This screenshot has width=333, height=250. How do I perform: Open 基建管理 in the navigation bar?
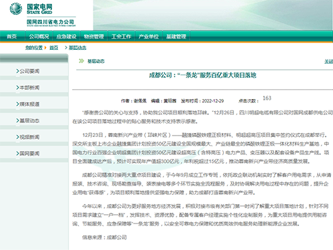176,37
